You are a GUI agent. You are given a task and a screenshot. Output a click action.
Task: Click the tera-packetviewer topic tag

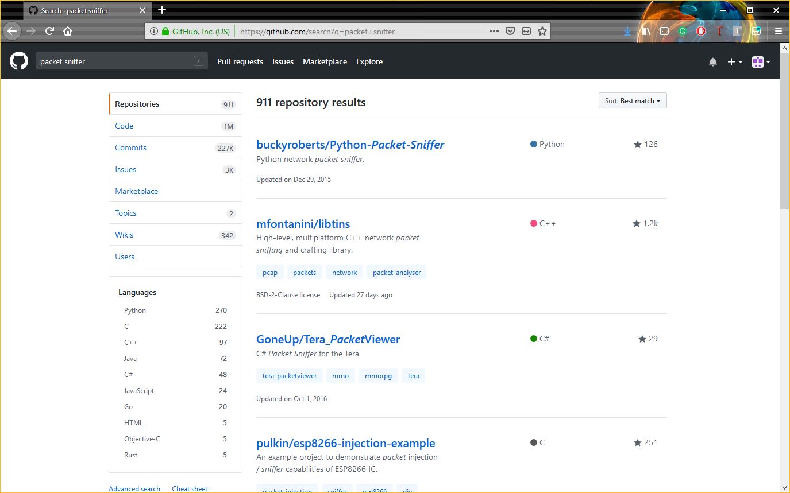click(290, 376)
